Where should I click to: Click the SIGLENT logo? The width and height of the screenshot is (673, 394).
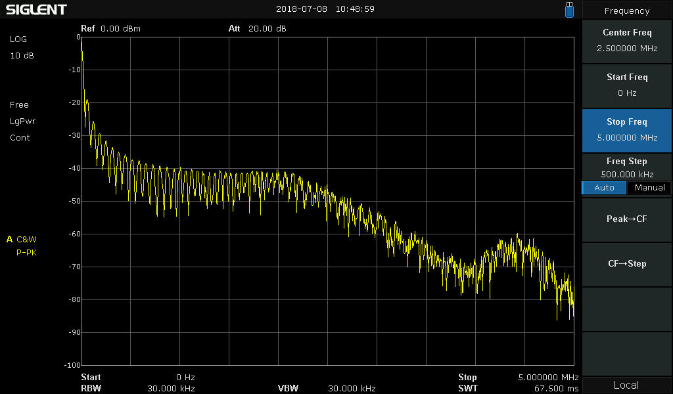tap(36, 9)
